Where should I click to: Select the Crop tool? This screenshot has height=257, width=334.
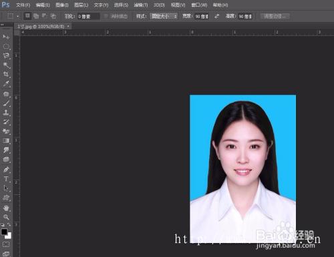coord(6,74)
